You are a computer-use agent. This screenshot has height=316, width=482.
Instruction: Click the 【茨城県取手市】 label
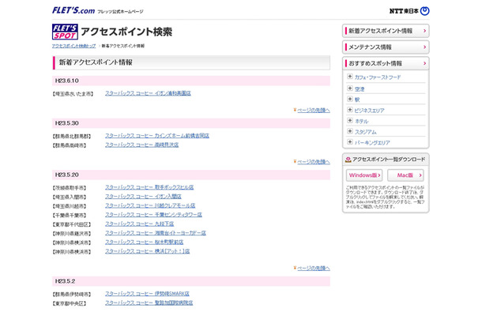[70, 188]
